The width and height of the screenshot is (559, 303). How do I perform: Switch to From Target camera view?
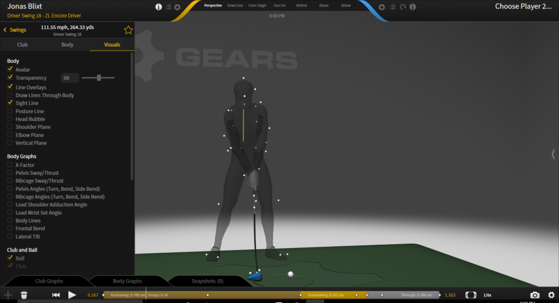point(258,5)
